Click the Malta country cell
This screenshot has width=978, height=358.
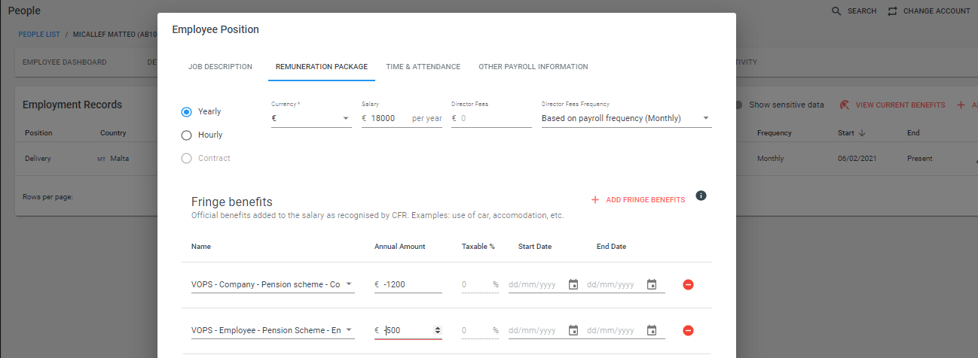[114, 159]
